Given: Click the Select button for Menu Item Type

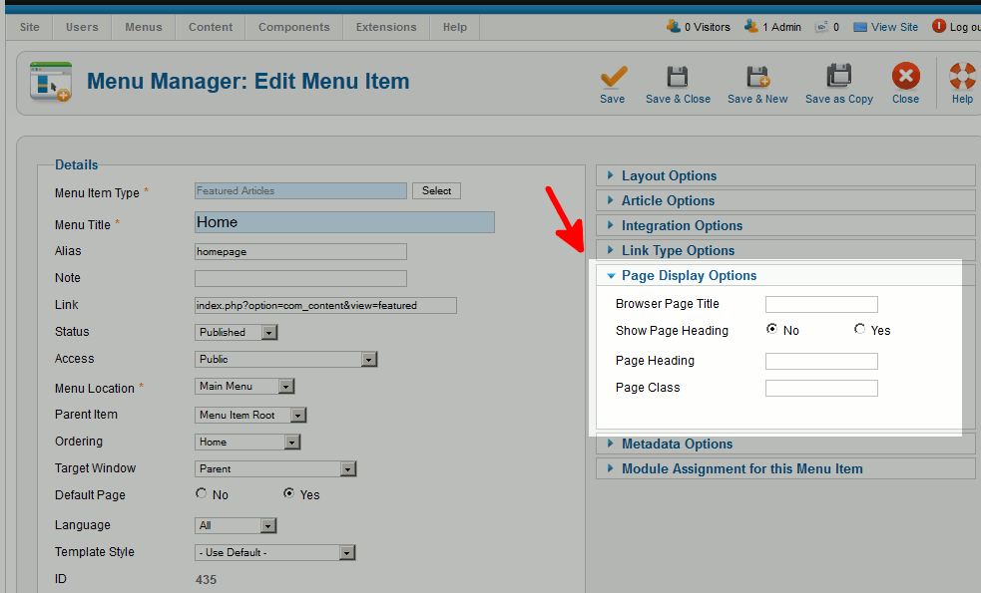Looking at the screenshot, I should coord(436,191).
